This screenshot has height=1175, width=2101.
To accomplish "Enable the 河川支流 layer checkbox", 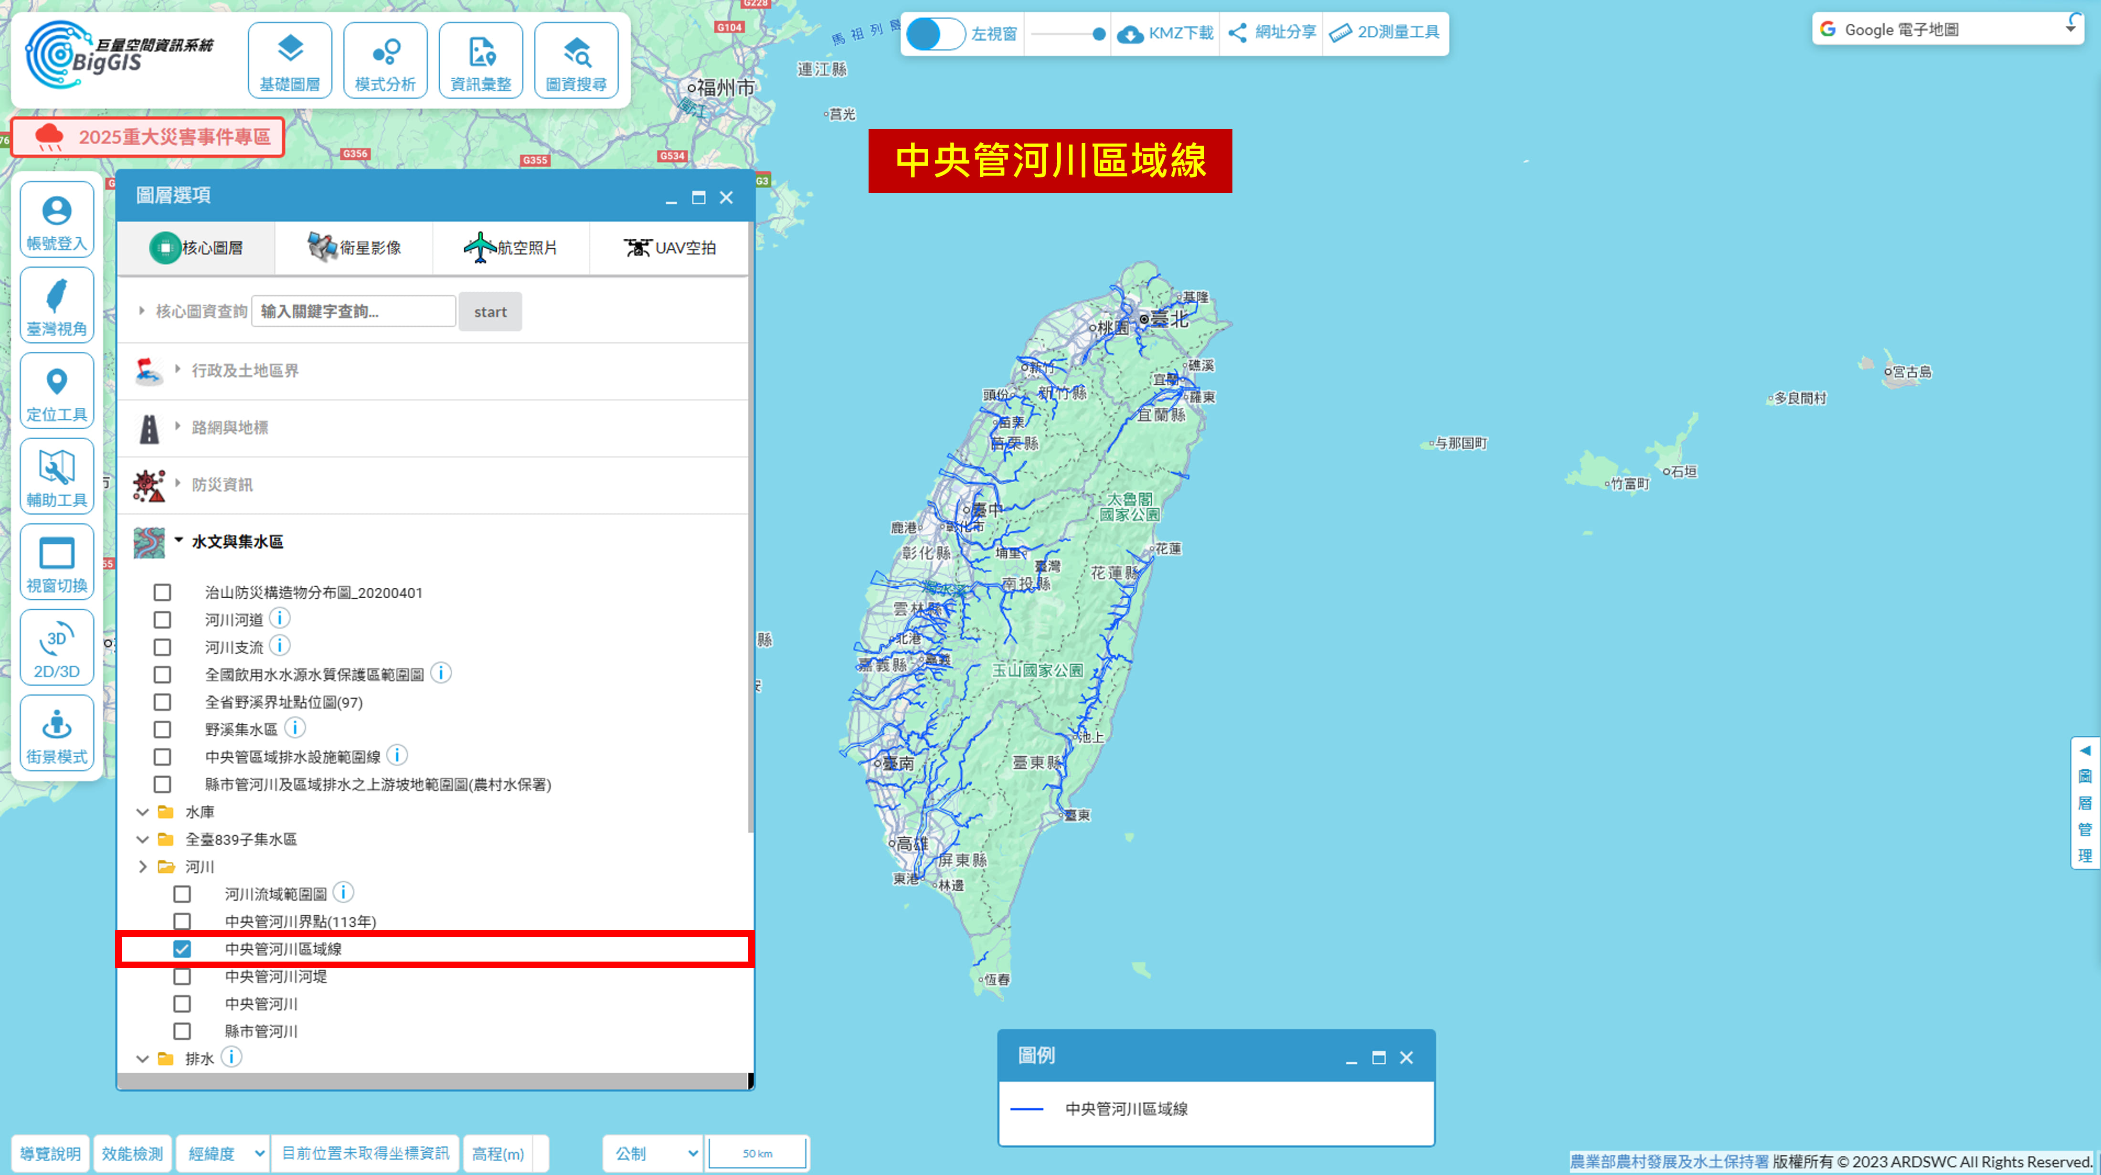I will tap(162, 647).
